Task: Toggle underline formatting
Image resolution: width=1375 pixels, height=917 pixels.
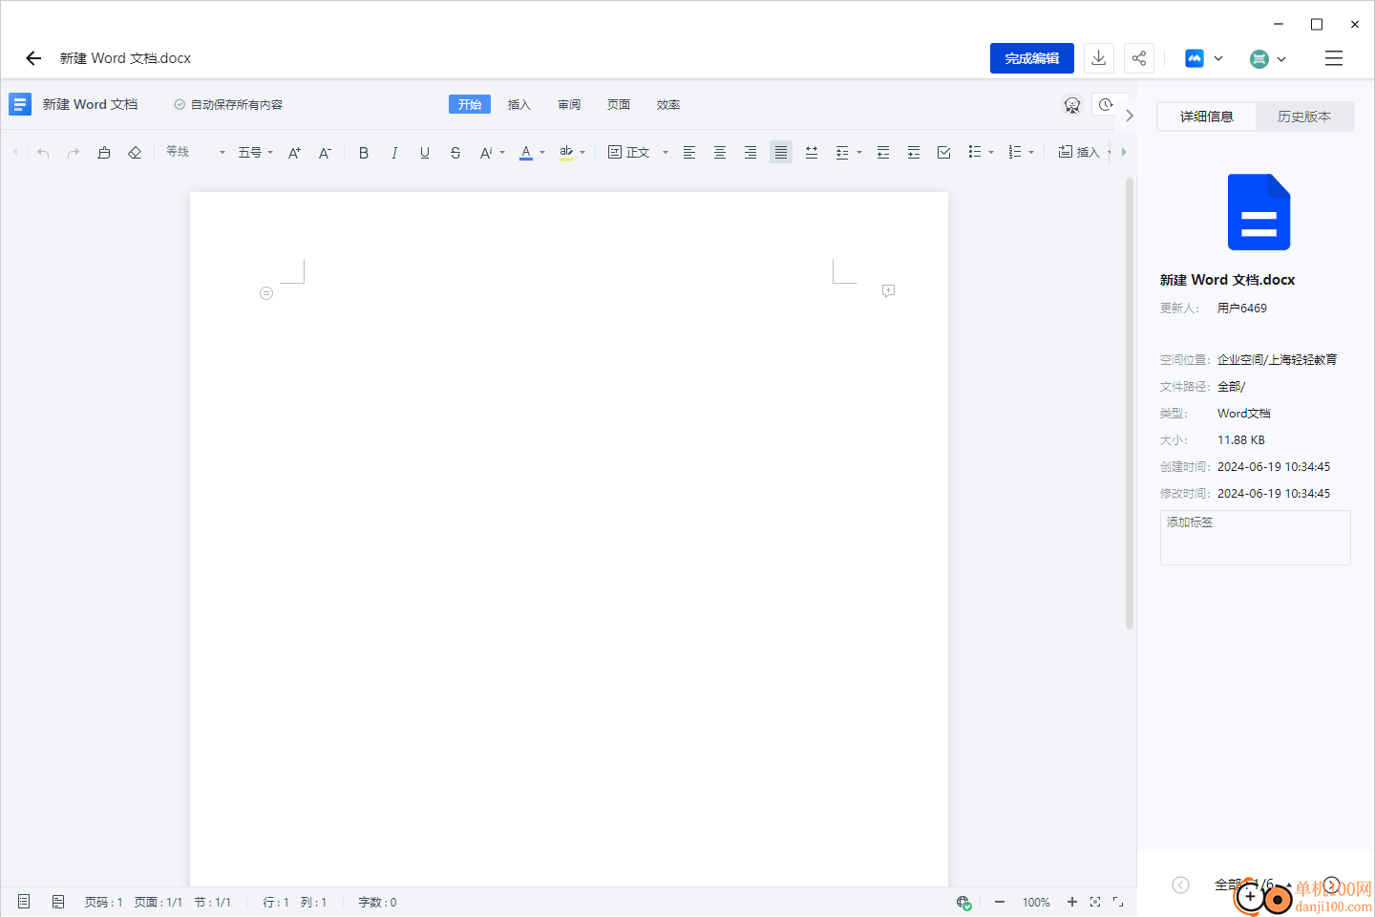Action: pyautogui.click(x=425, y=153)
